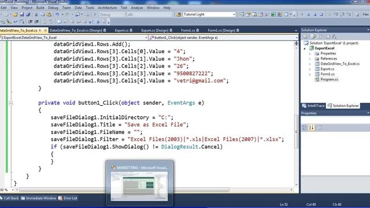Open the Debug menu
This screenshot has height=208, width=370.
coord(53,8)
